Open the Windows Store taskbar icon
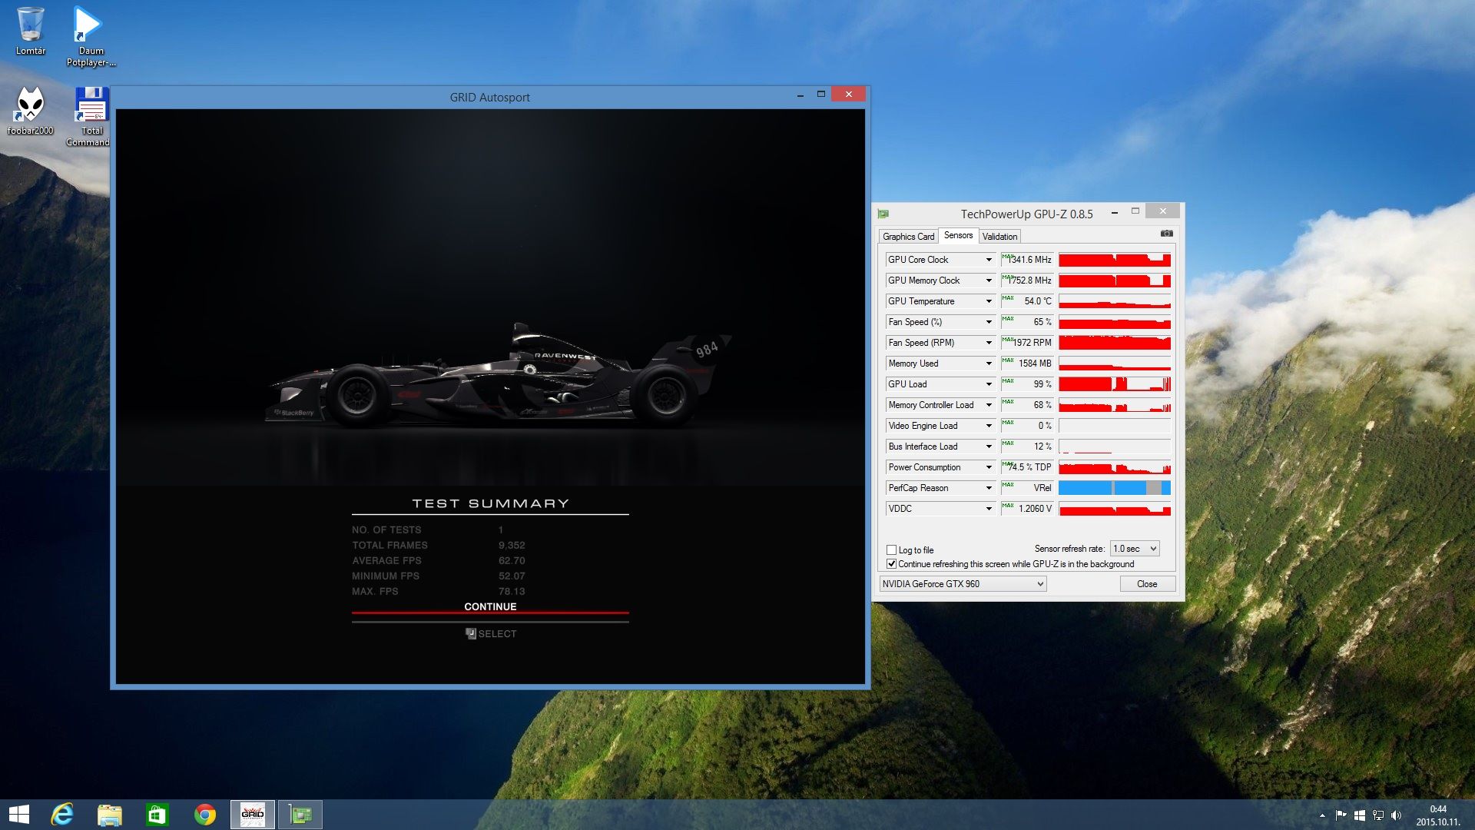 pos(157,814)
